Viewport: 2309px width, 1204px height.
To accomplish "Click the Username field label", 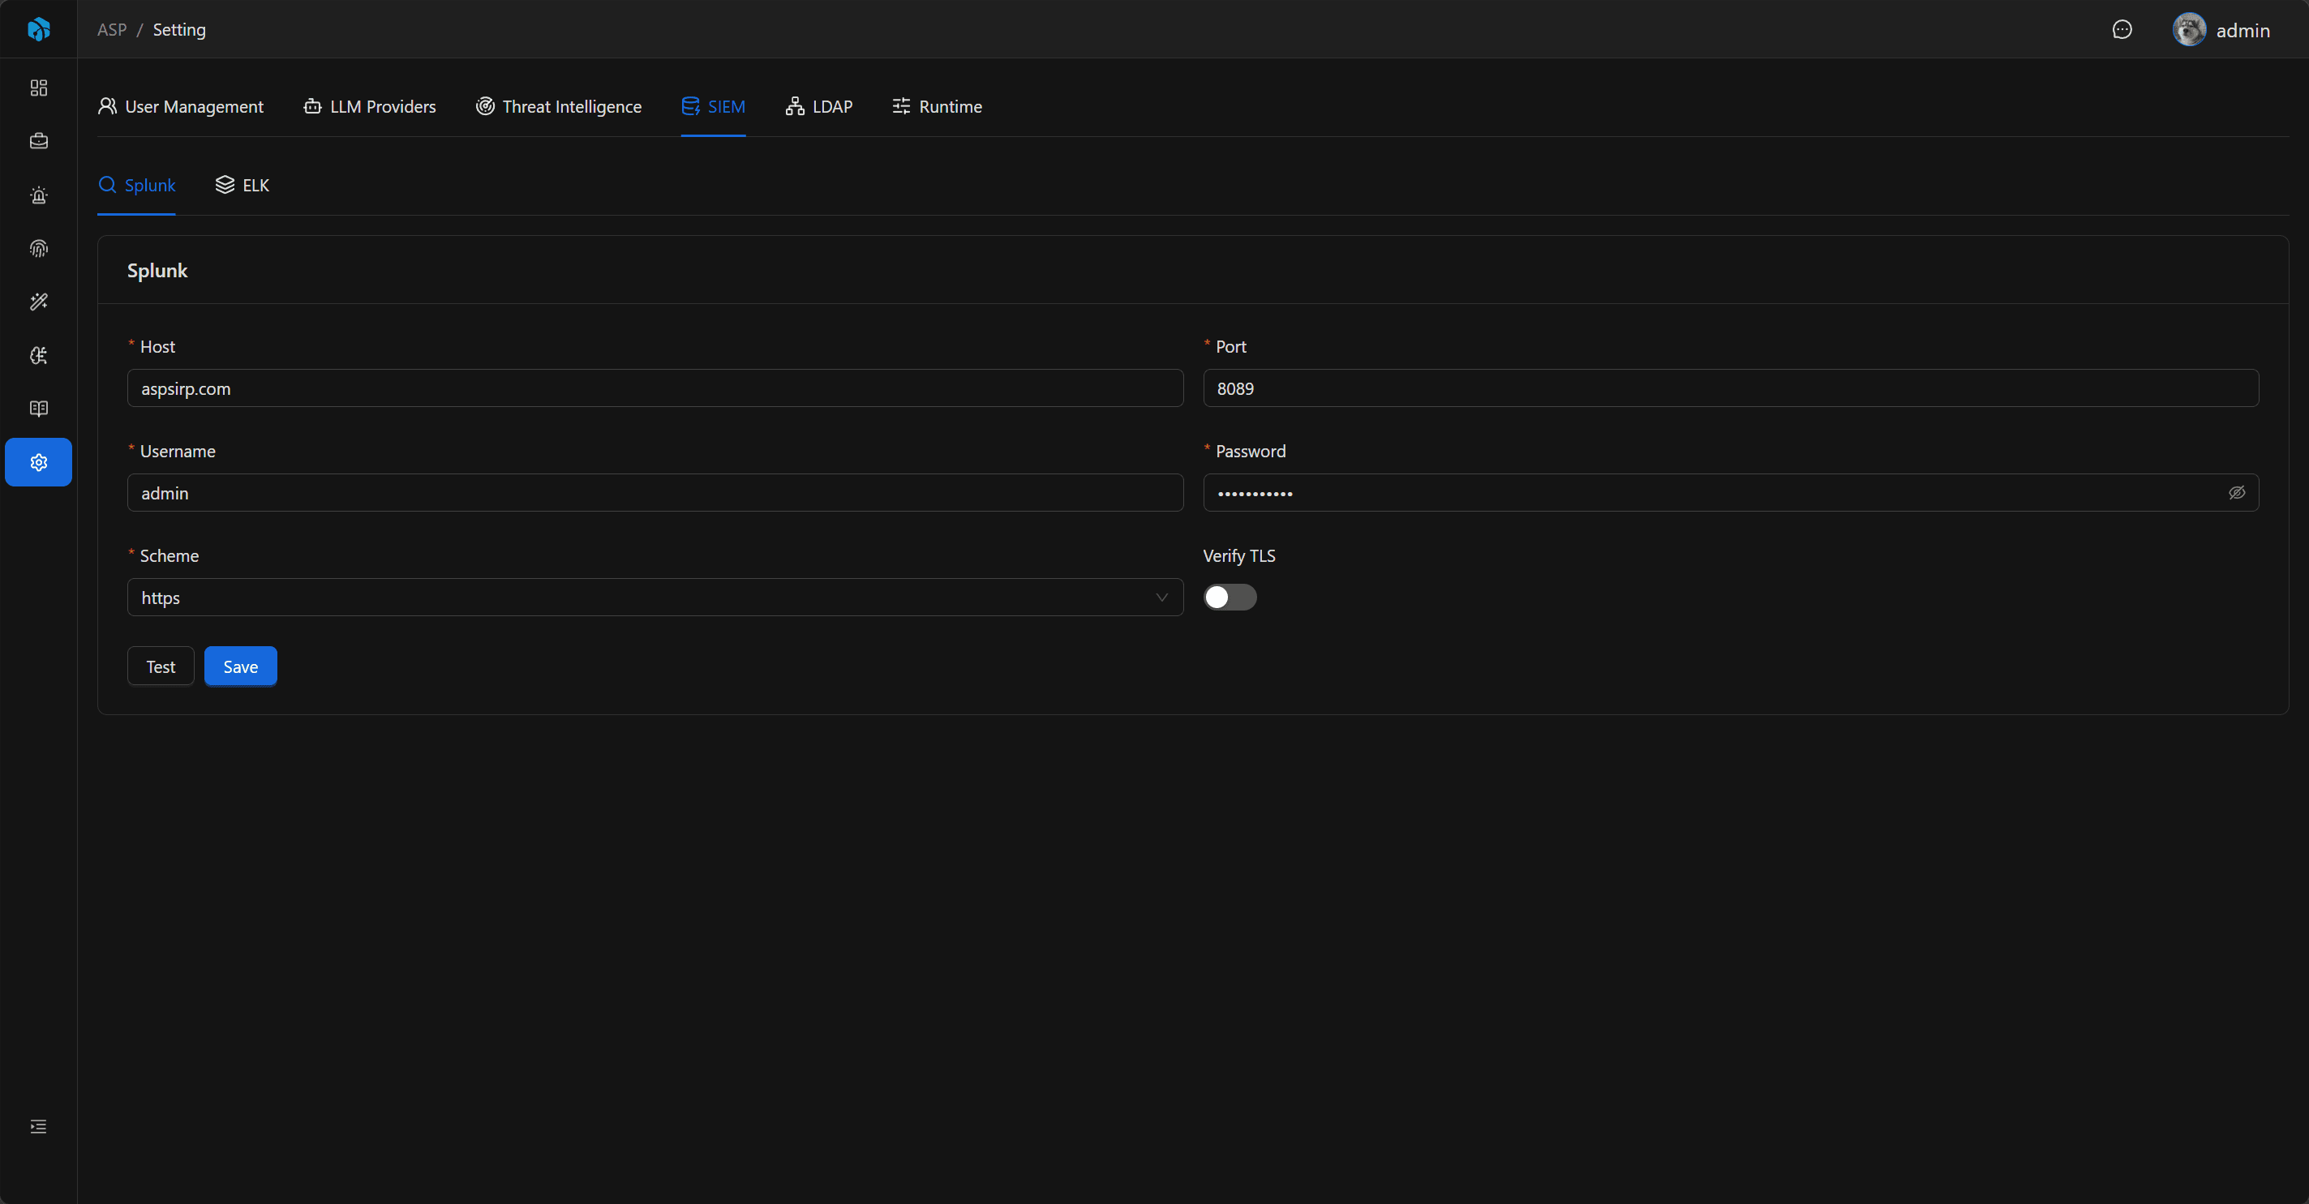I will coord(178,452).
